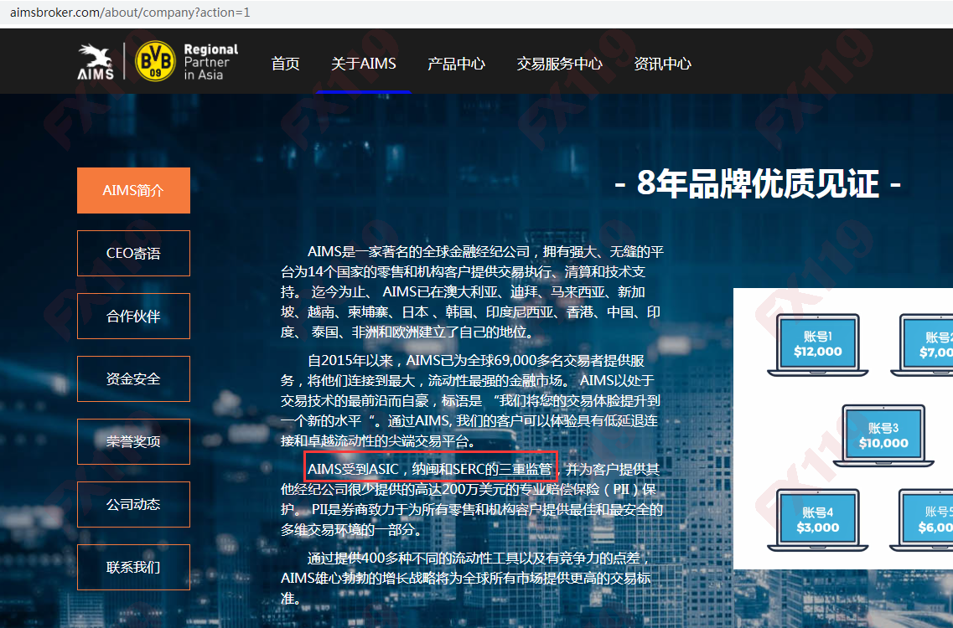This screenshot has height=628, width=953.
Task: Open the 公司动态 sidebar page
Action: point(134,505)
